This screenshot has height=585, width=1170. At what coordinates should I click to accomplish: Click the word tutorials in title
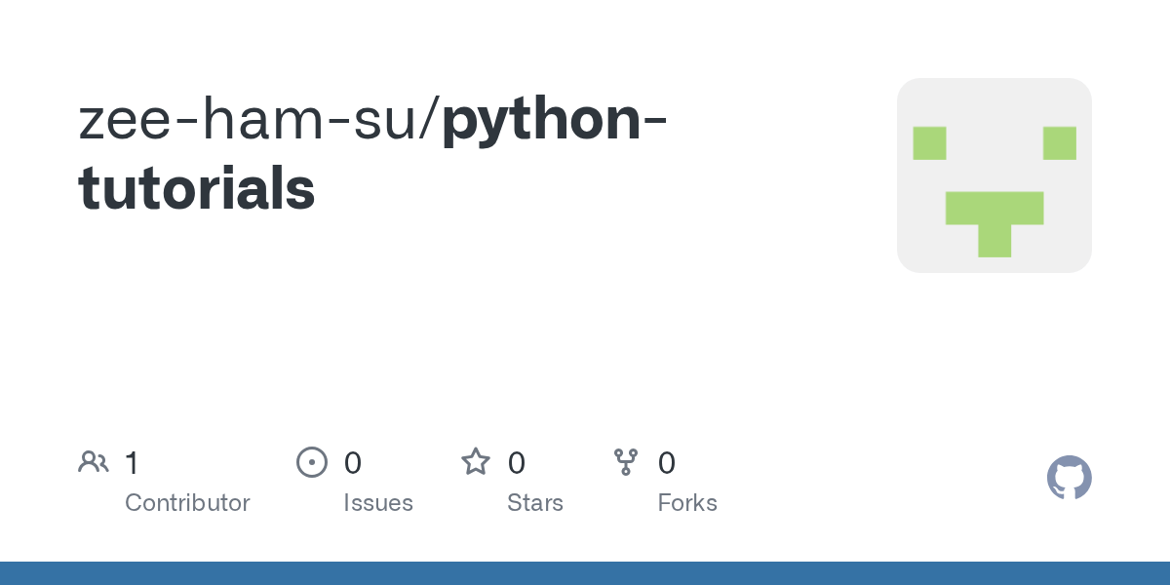point(197,187)
